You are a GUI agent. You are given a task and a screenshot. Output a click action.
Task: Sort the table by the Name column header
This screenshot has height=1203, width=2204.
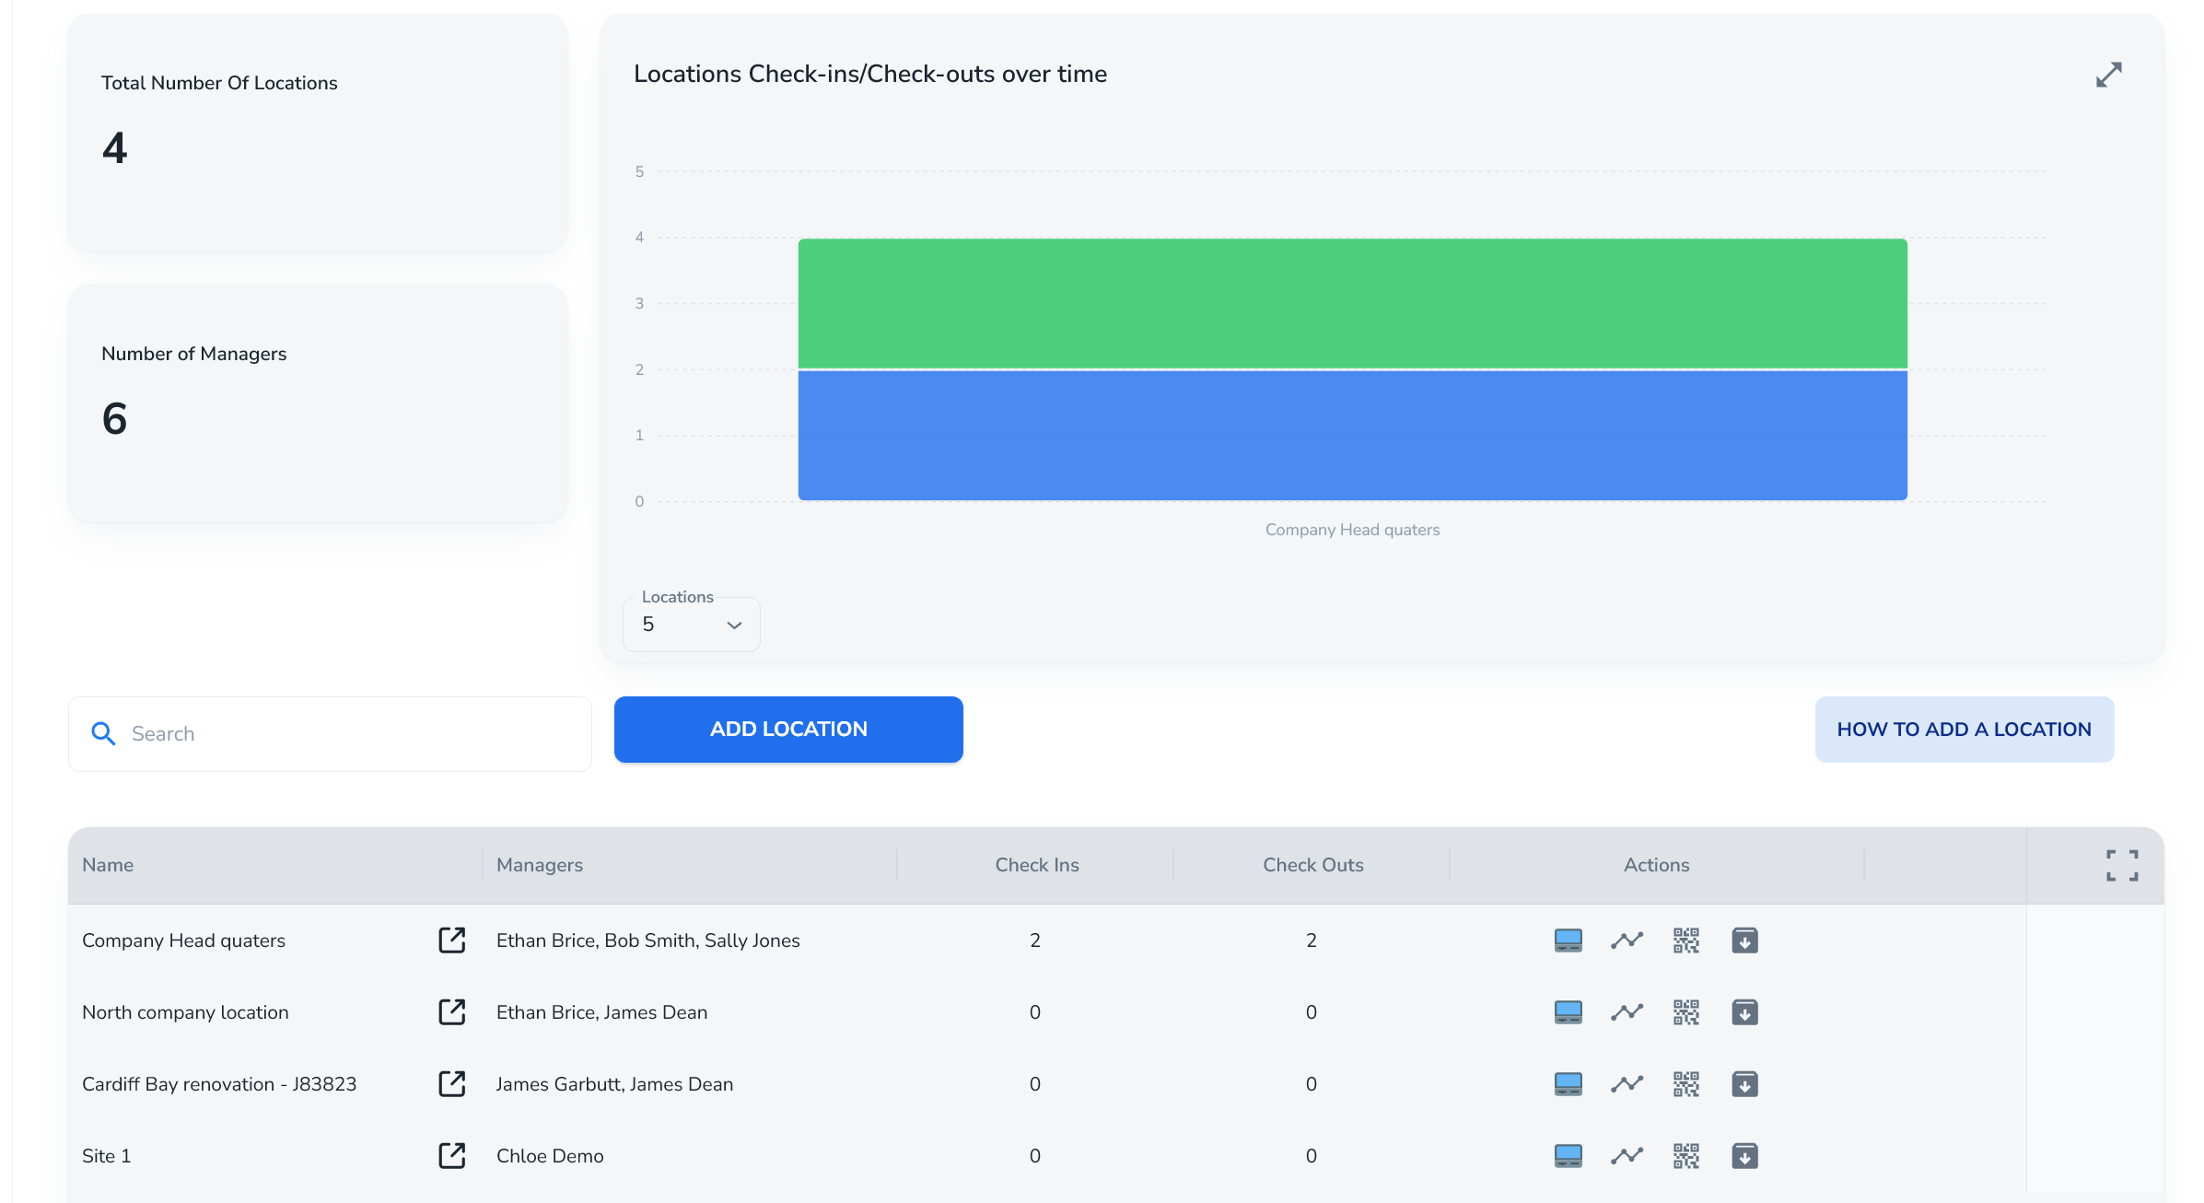click(108, 865)
